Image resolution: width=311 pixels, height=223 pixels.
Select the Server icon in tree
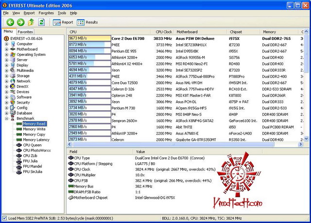coord(13,60)
